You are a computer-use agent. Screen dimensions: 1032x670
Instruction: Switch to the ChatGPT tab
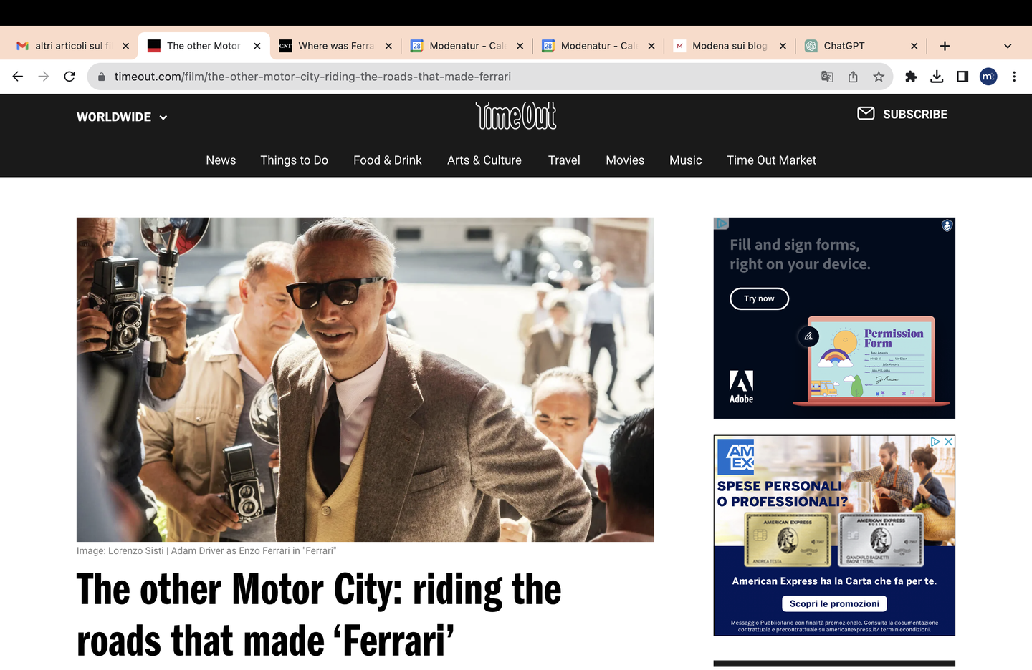tap(853, 46)
